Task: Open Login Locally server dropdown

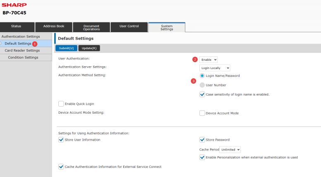Action: coord(215,68)
